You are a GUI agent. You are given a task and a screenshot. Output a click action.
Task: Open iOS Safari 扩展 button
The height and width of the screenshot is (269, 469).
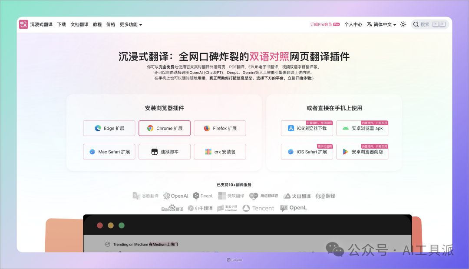[307, 152]
